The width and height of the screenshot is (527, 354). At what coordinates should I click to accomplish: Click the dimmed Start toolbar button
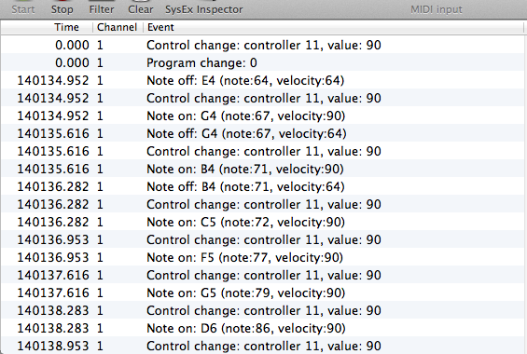23,9
